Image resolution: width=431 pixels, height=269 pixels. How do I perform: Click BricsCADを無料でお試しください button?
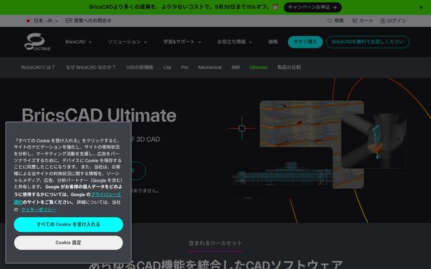(x=368, y=42)
